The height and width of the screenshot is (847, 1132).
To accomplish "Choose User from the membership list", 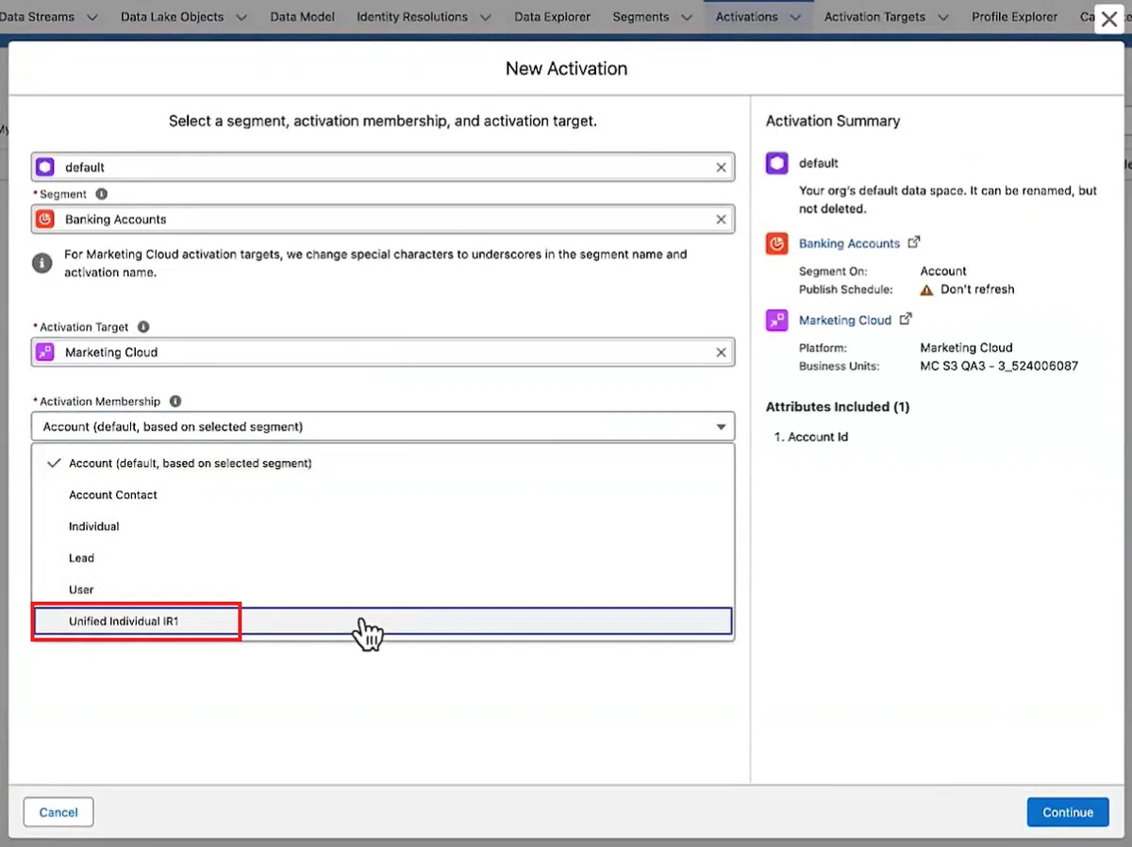I will click(383, 590).
